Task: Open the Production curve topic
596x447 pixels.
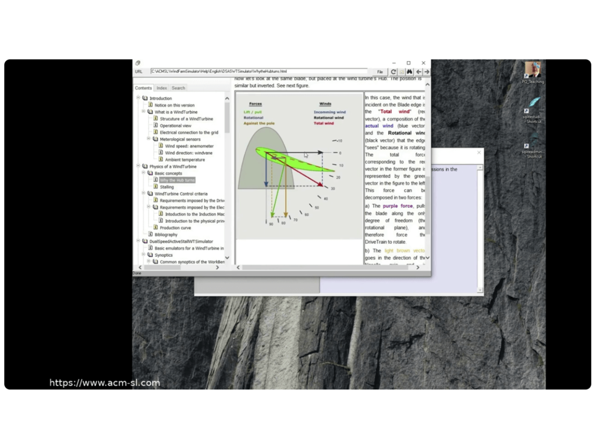Action: point(175,228)
